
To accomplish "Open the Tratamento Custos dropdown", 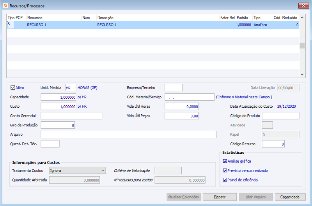I will (x=77, y=170).
